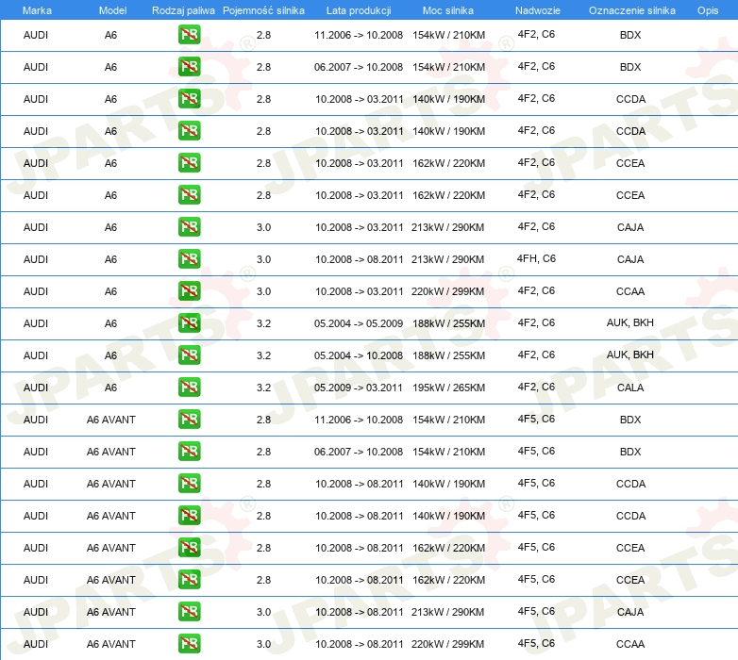Select CCAA in the A6 AVANT row
The height and width of the screenshot is (660, 738).
tap(630, 644)
